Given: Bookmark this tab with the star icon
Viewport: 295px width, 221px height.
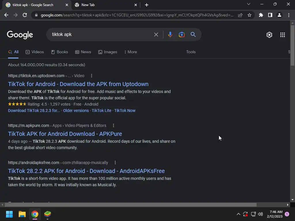Looking at the screenshot, I should 249,15.
